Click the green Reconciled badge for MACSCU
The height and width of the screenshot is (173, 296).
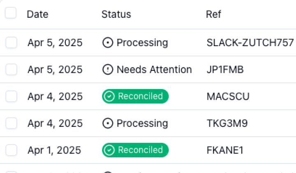tap(136, 96)
